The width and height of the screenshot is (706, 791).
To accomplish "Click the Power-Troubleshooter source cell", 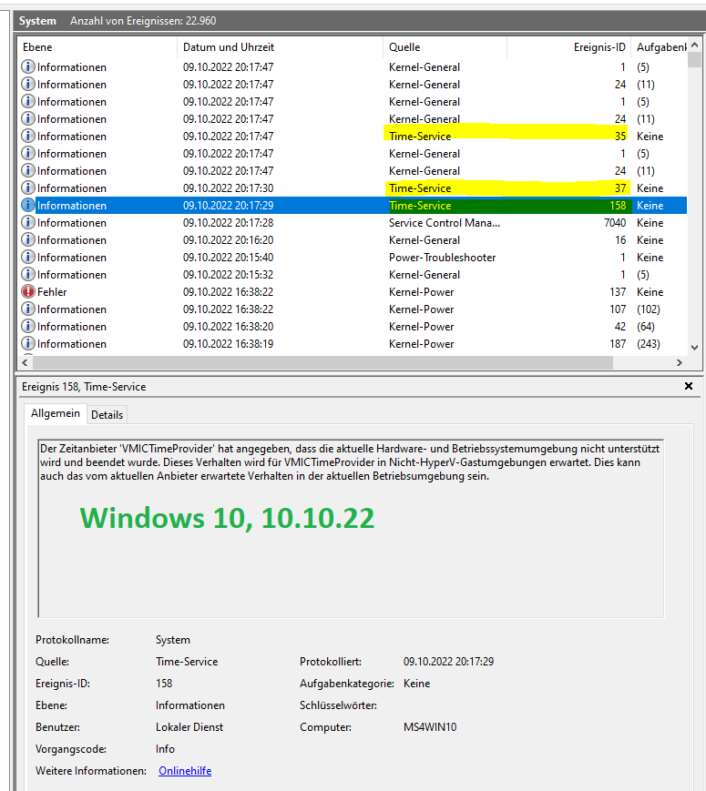I will (443, 258).
